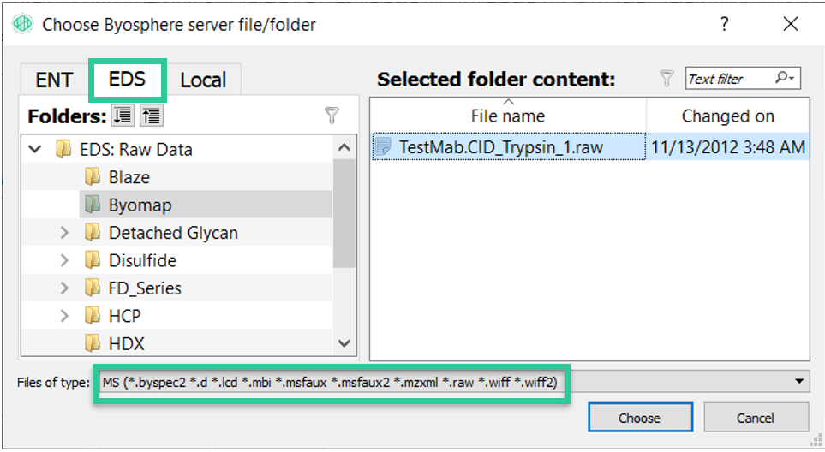Click the magnifier icon in Text filter box
Image resolution: width=825 pixels, height=452 pixels.
785,78
